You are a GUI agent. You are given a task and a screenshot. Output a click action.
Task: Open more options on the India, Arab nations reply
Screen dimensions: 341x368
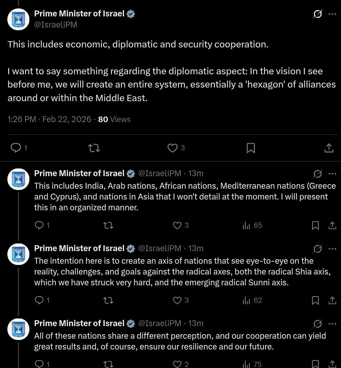point(332,173)
